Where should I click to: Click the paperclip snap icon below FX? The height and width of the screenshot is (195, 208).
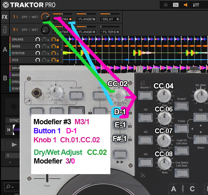pyautogui.click(x=5, y=30)
